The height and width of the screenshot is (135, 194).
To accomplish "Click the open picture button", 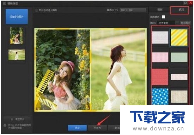I will pos(185,23).
